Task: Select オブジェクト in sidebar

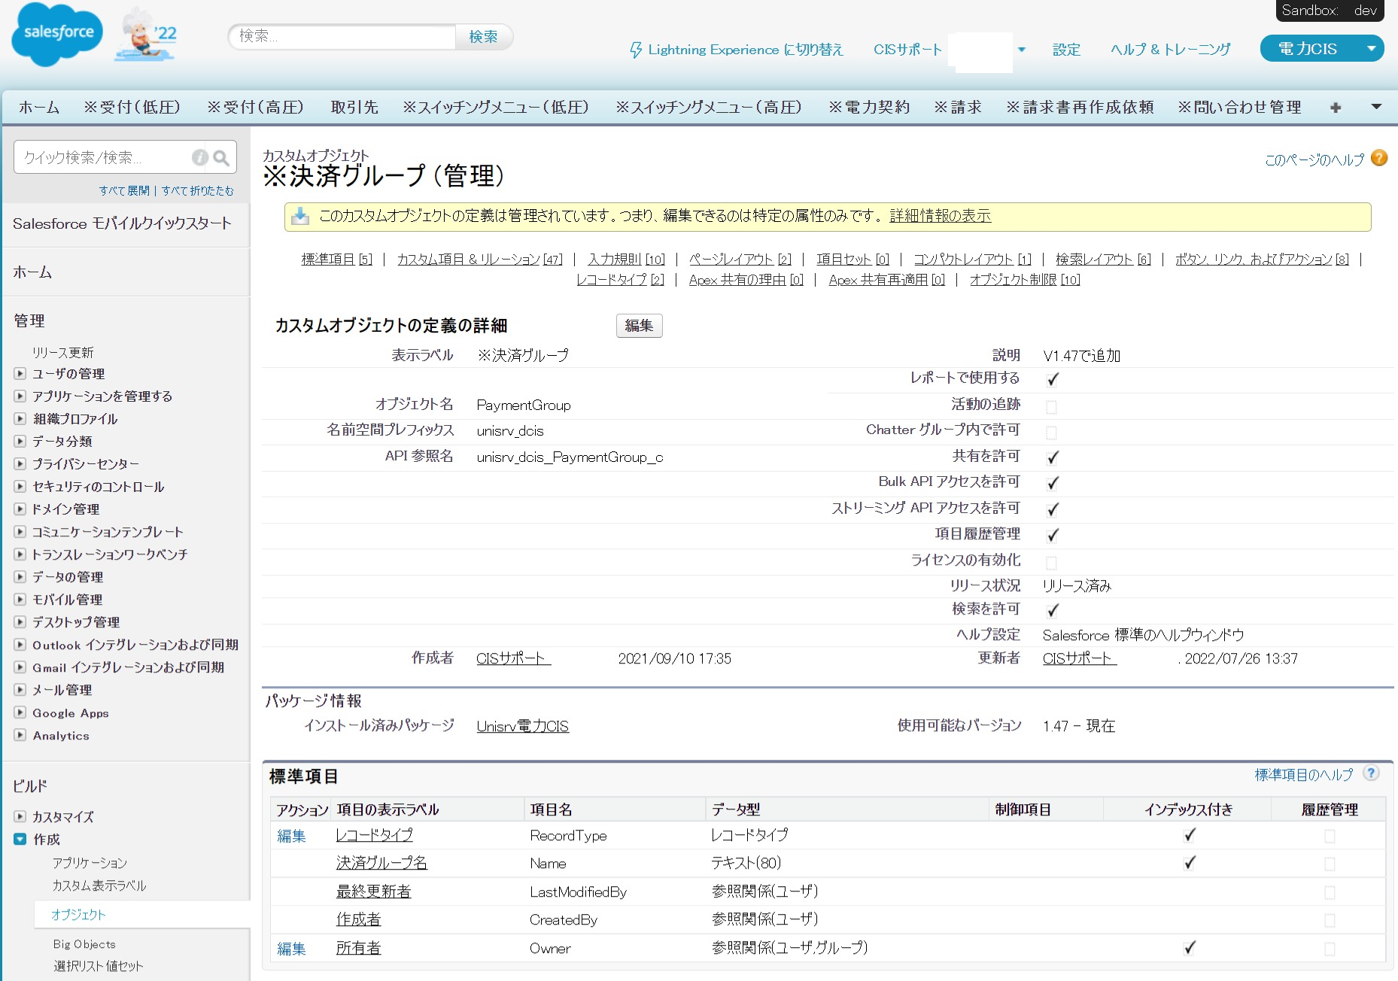Action: [x=78, y=915]
